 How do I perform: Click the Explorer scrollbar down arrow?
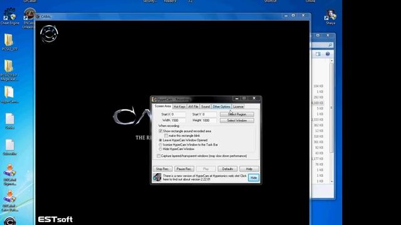tap(331, 181)
